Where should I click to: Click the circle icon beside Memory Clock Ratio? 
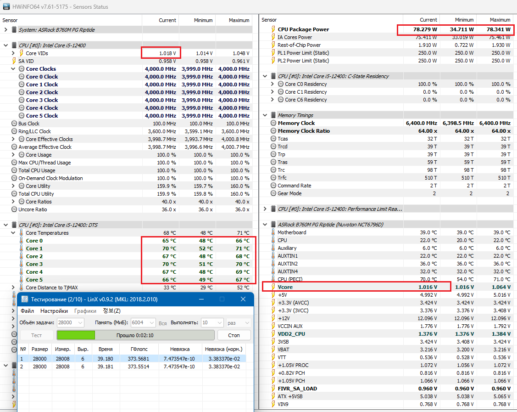click(x=272, y=131)
